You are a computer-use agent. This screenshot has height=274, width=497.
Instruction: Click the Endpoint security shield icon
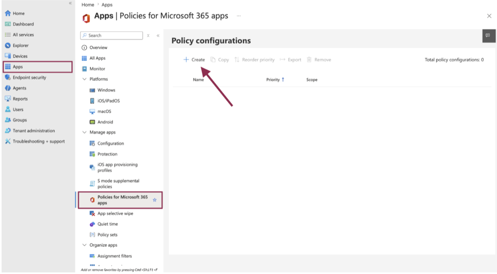pyautogui.click(x=7, y=77)
